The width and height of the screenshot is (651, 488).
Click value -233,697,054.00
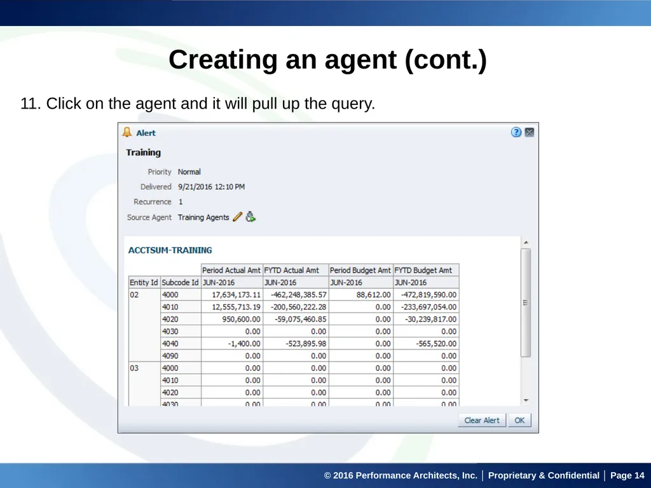(x=429, y=307)
